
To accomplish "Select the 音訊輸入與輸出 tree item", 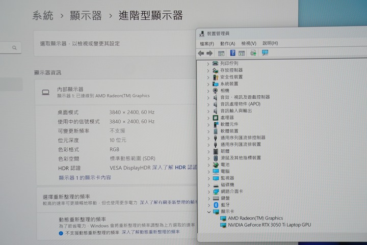I will point(236,111).
